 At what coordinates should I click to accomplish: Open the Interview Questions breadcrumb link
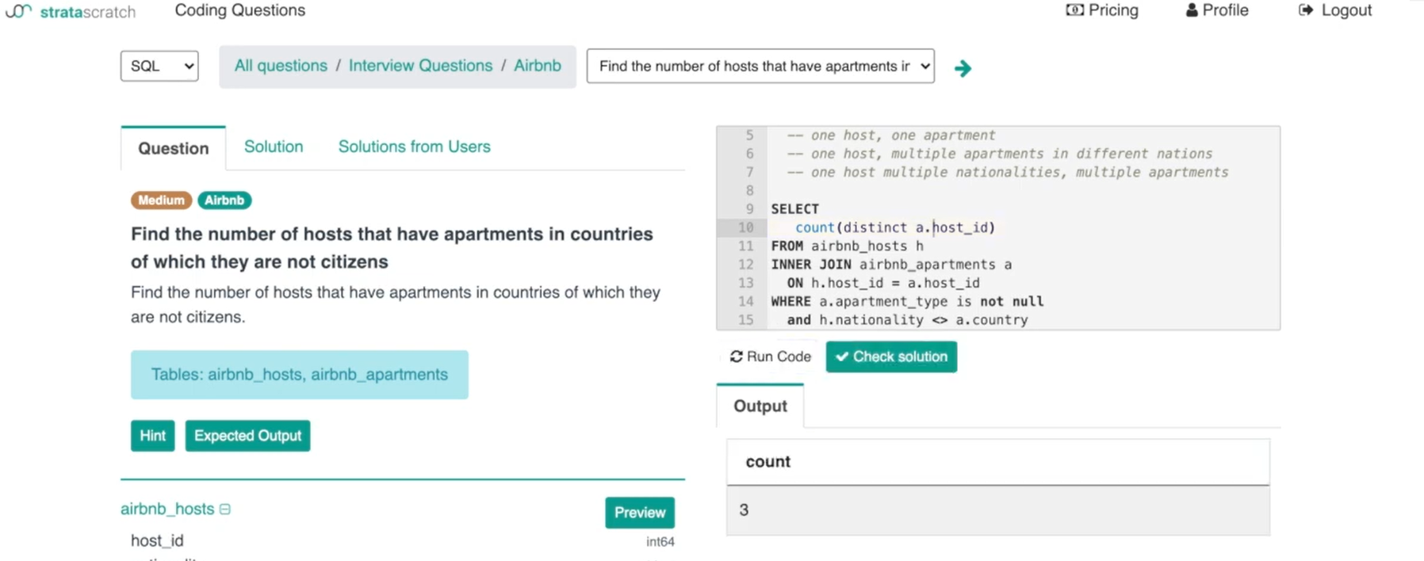[x=420, y=66]
